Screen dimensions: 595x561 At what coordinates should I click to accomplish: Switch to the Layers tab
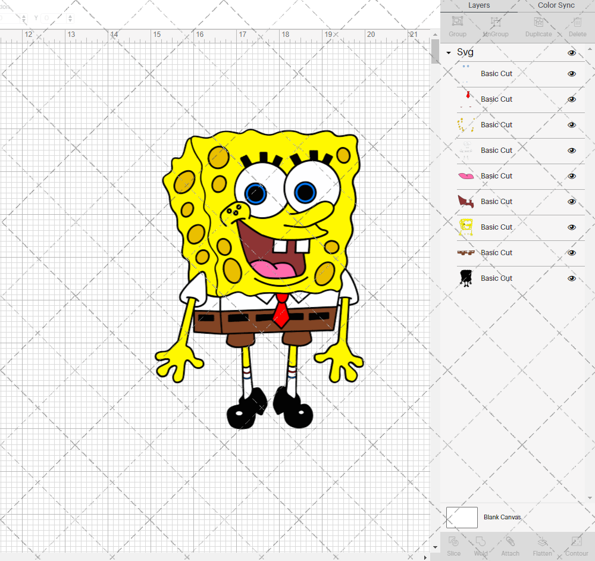tap(479, 5)
